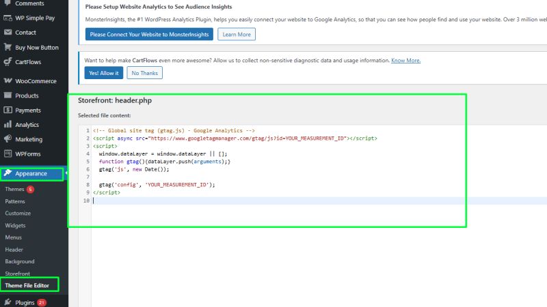
Task: Click the gtag('js', new Date()) line
Action: coord(134,169)
